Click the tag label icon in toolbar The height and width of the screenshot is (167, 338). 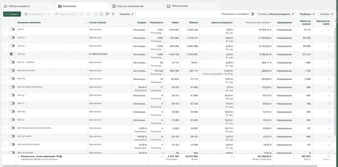pyautogui.click(x=113, y=14)
